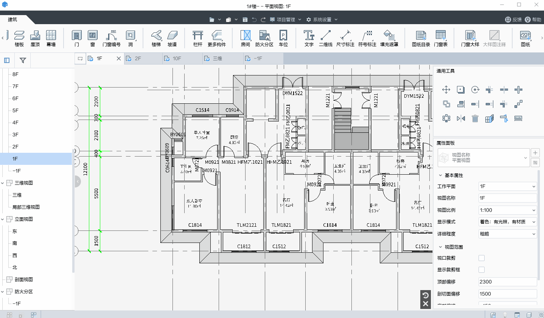This screenshot has height=318, width=544.
Task: Open the 项目管理 dropdown menu
Action: pyautogui.click(x=286, y=20)
